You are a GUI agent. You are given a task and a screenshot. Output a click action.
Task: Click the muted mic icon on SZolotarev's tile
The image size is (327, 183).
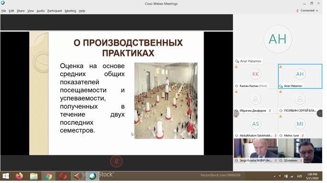pos(301,161)
